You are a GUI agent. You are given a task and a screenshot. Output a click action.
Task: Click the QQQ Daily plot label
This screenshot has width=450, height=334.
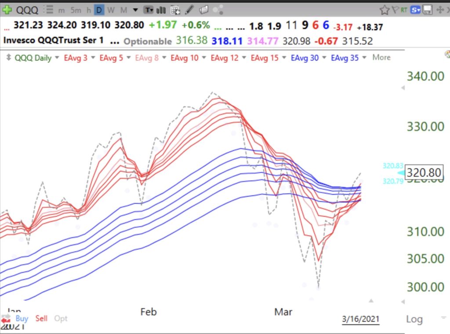point(33,58)
